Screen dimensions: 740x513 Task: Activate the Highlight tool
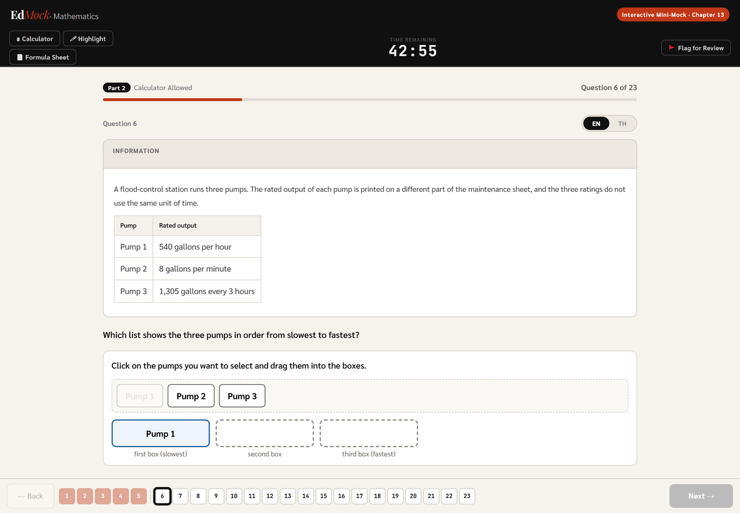pyautogui.click(x=88, y=39)
